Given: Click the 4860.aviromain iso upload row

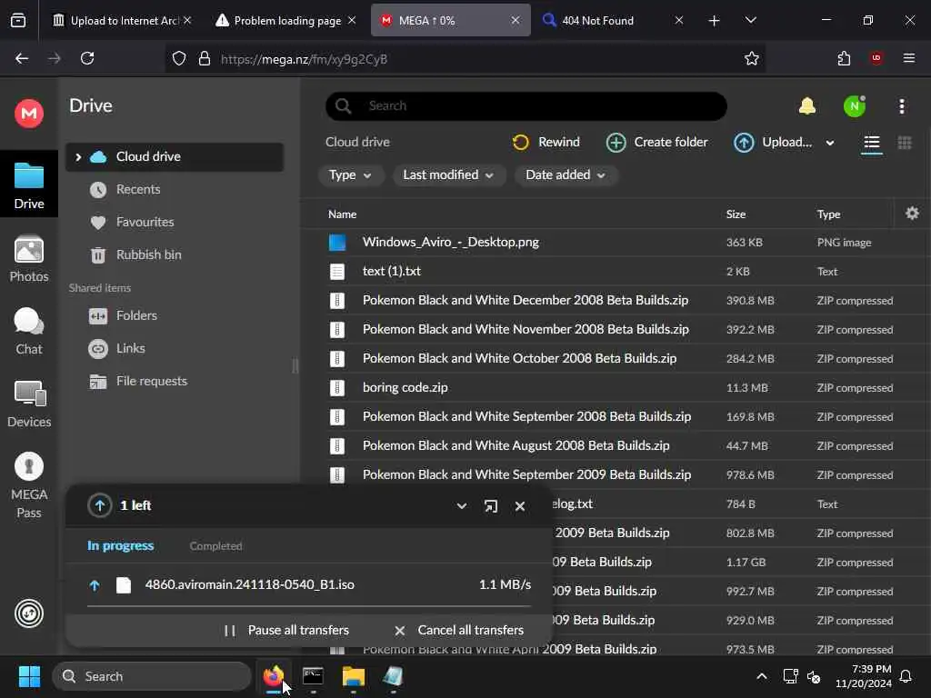Looking at the screenshot, I should point(309,584).
